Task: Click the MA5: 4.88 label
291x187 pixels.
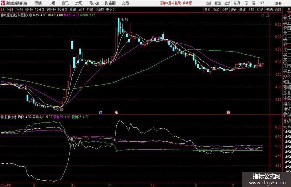Action: coord(40,15)
